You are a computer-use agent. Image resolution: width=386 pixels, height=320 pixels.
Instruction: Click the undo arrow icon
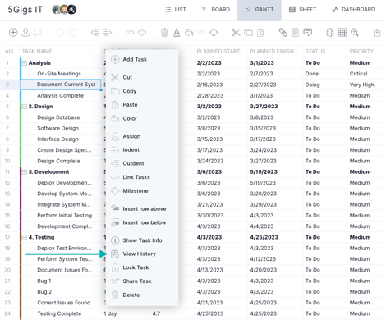(60, 33)
